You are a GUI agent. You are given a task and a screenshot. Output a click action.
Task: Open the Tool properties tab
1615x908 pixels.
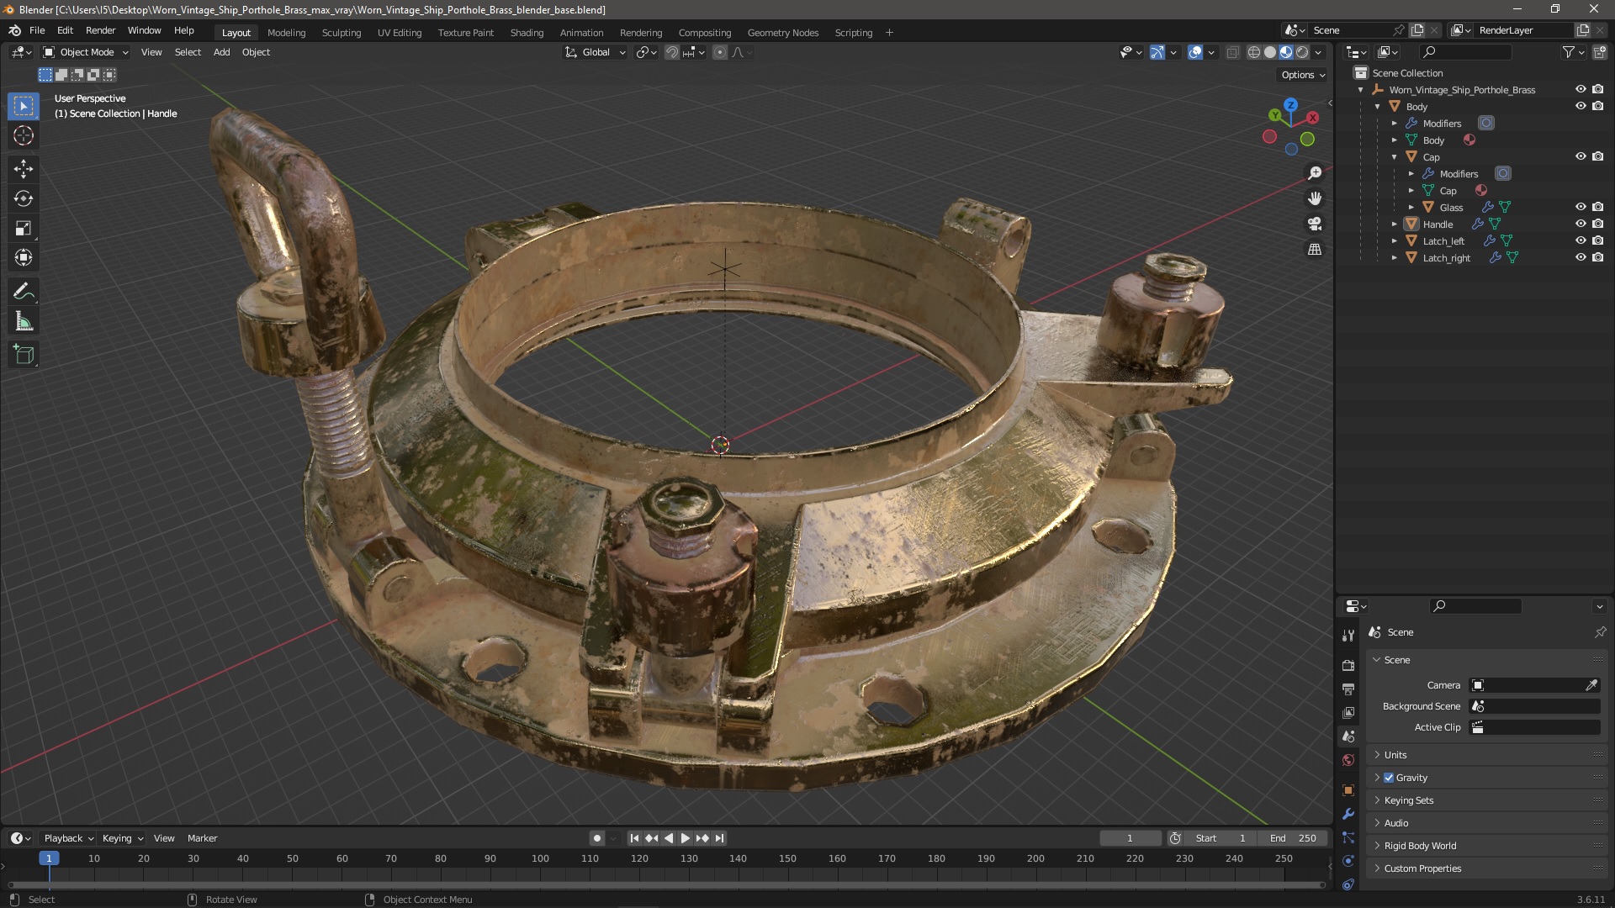point(1348,635)
